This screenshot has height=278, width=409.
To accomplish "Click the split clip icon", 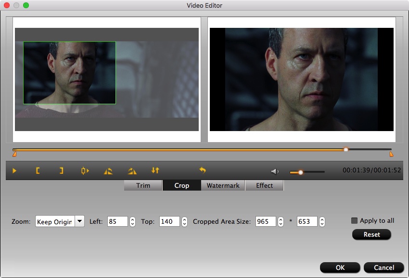I will (x=85, y=170).
